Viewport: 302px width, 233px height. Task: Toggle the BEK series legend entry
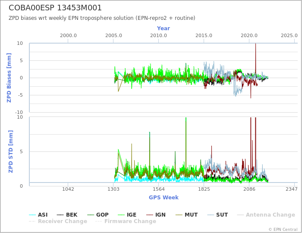pos(67,215)
